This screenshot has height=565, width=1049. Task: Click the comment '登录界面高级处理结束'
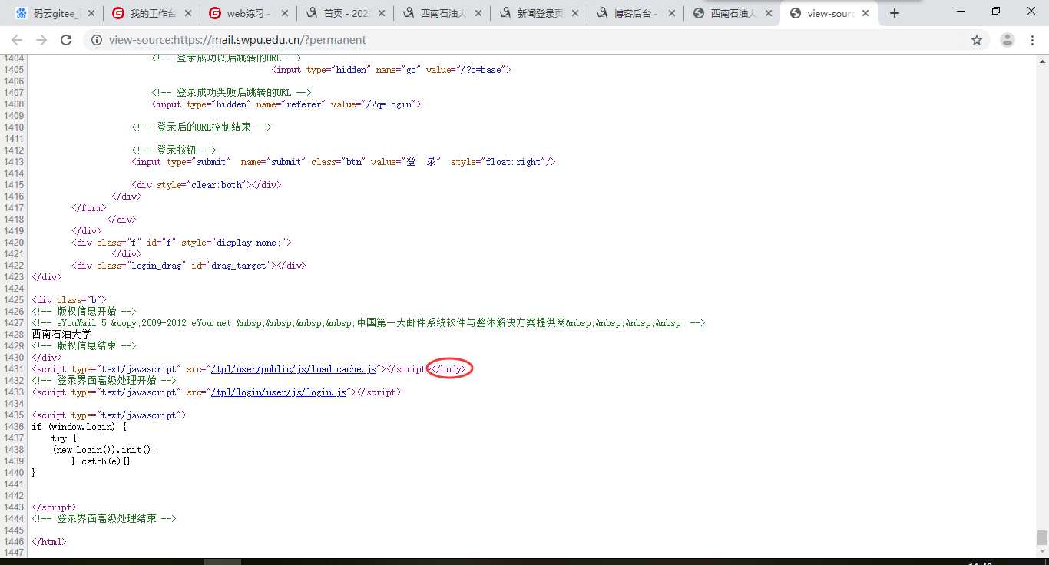click(x=104, y=519)
